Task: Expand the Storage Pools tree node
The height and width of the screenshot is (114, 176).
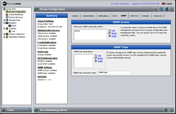Action: 4,20
